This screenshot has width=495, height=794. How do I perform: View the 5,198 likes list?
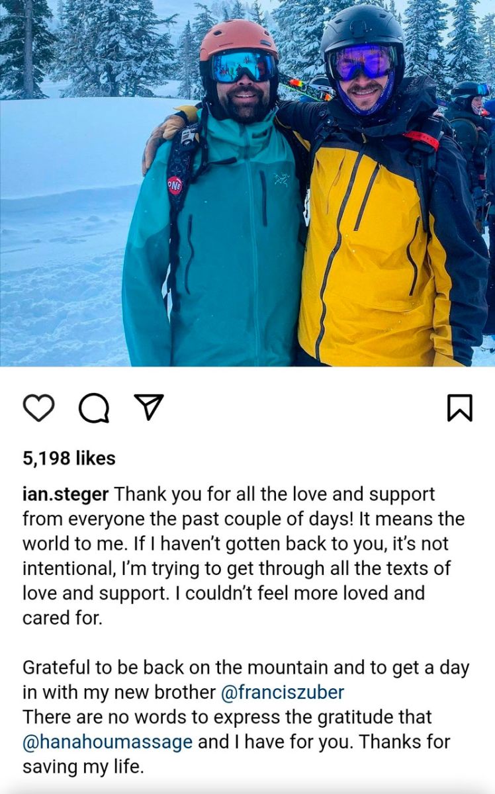click(x=69, y=458)
